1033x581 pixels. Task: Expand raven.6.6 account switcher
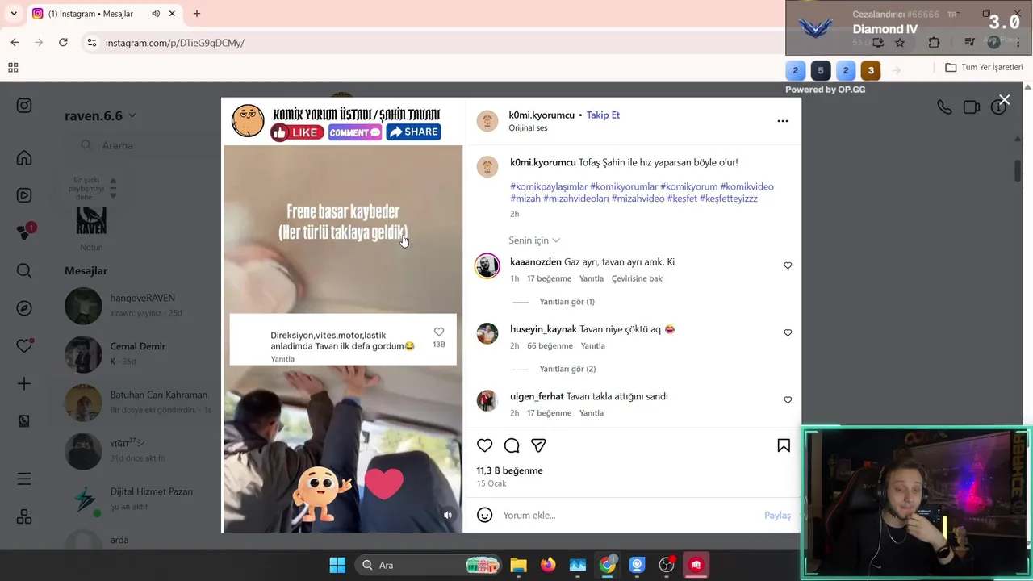pyautogui.click(x=100, y=115)
